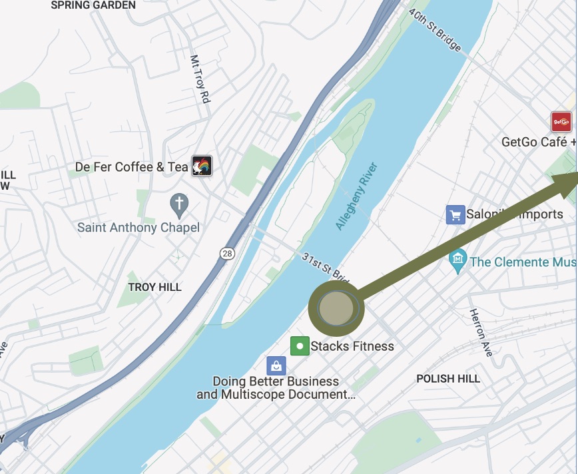
Task: Click the olive circular location marker
Action: tap(336, 308)
